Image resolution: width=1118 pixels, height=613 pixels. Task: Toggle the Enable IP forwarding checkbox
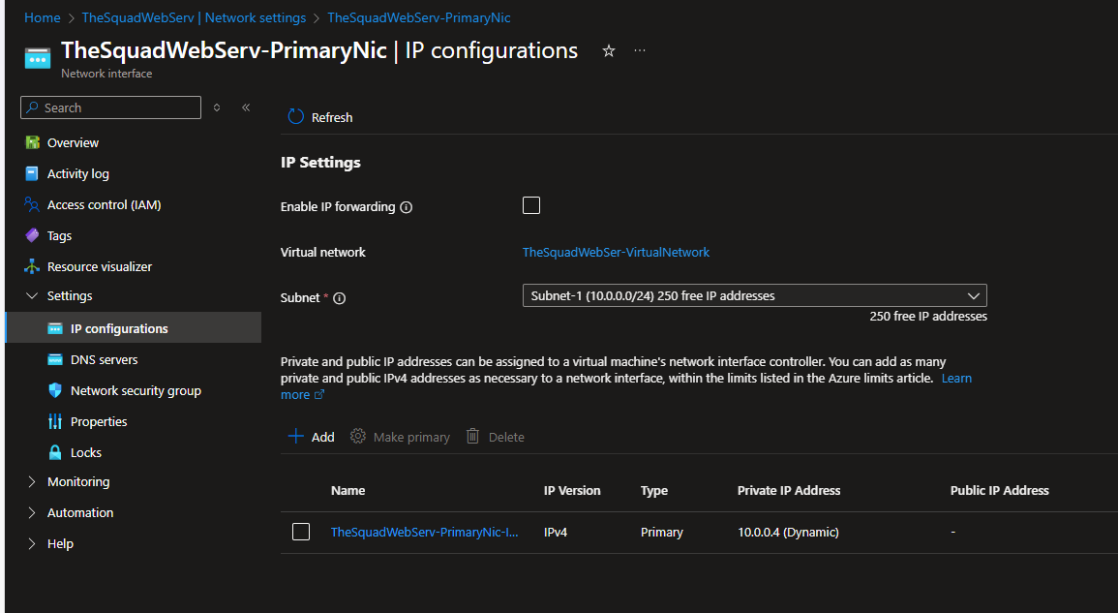(531, 205)
